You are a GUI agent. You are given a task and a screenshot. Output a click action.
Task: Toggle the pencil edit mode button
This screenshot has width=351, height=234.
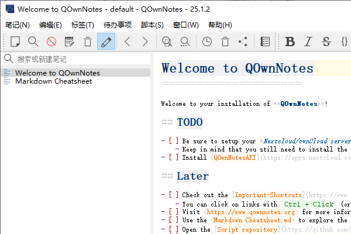tap(106, 42)
